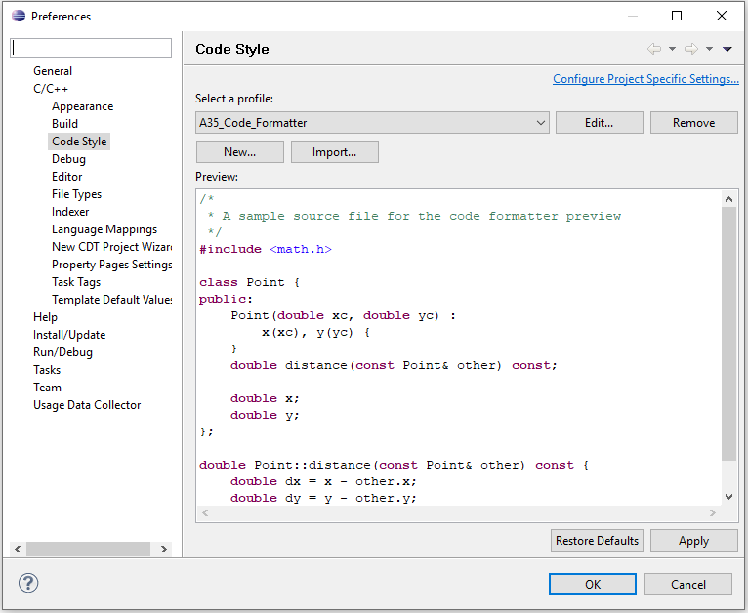The width and height of the screenshot is (748, 613).
Task: Select Property Pages Settings item
Action: pyautogui.click(x=111, y=265)
